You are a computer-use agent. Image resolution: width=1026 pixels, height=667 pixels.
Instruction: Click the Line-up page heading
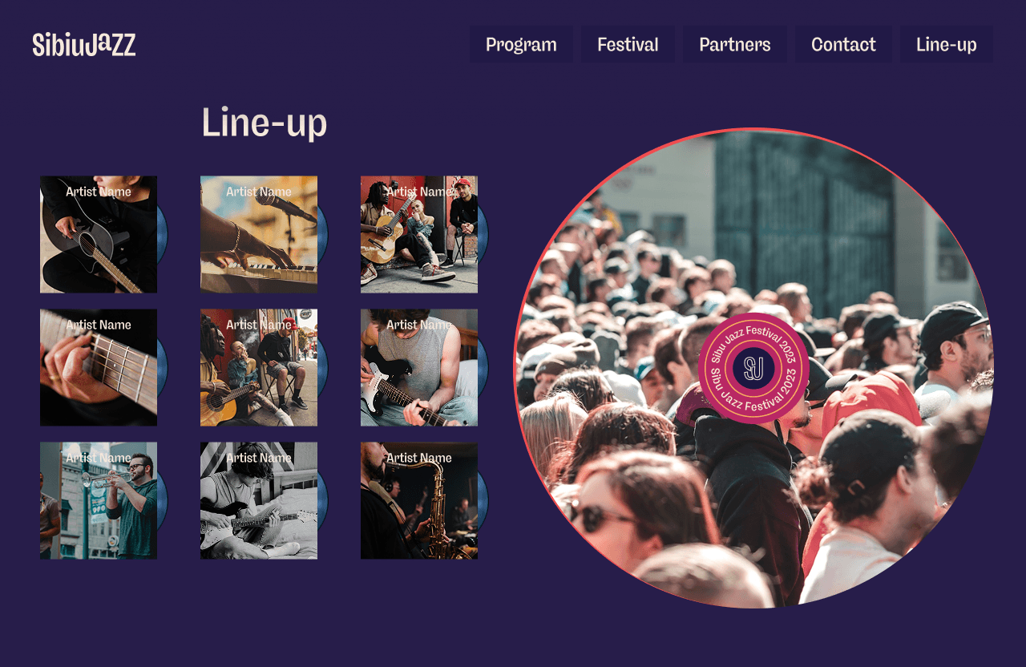(265, 123)
